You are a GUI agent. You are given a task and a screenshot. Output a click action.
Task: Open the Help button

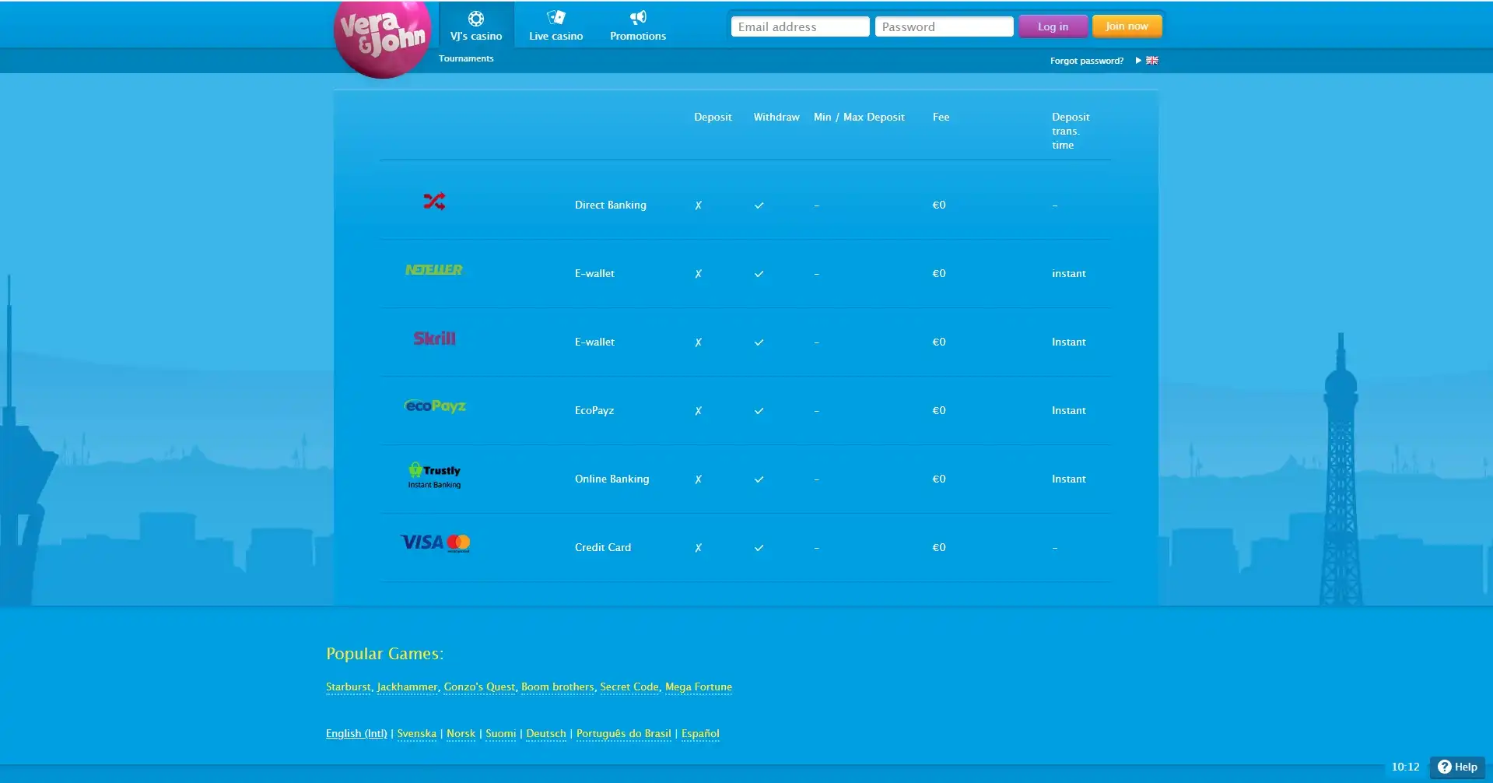click(1457, 767)
